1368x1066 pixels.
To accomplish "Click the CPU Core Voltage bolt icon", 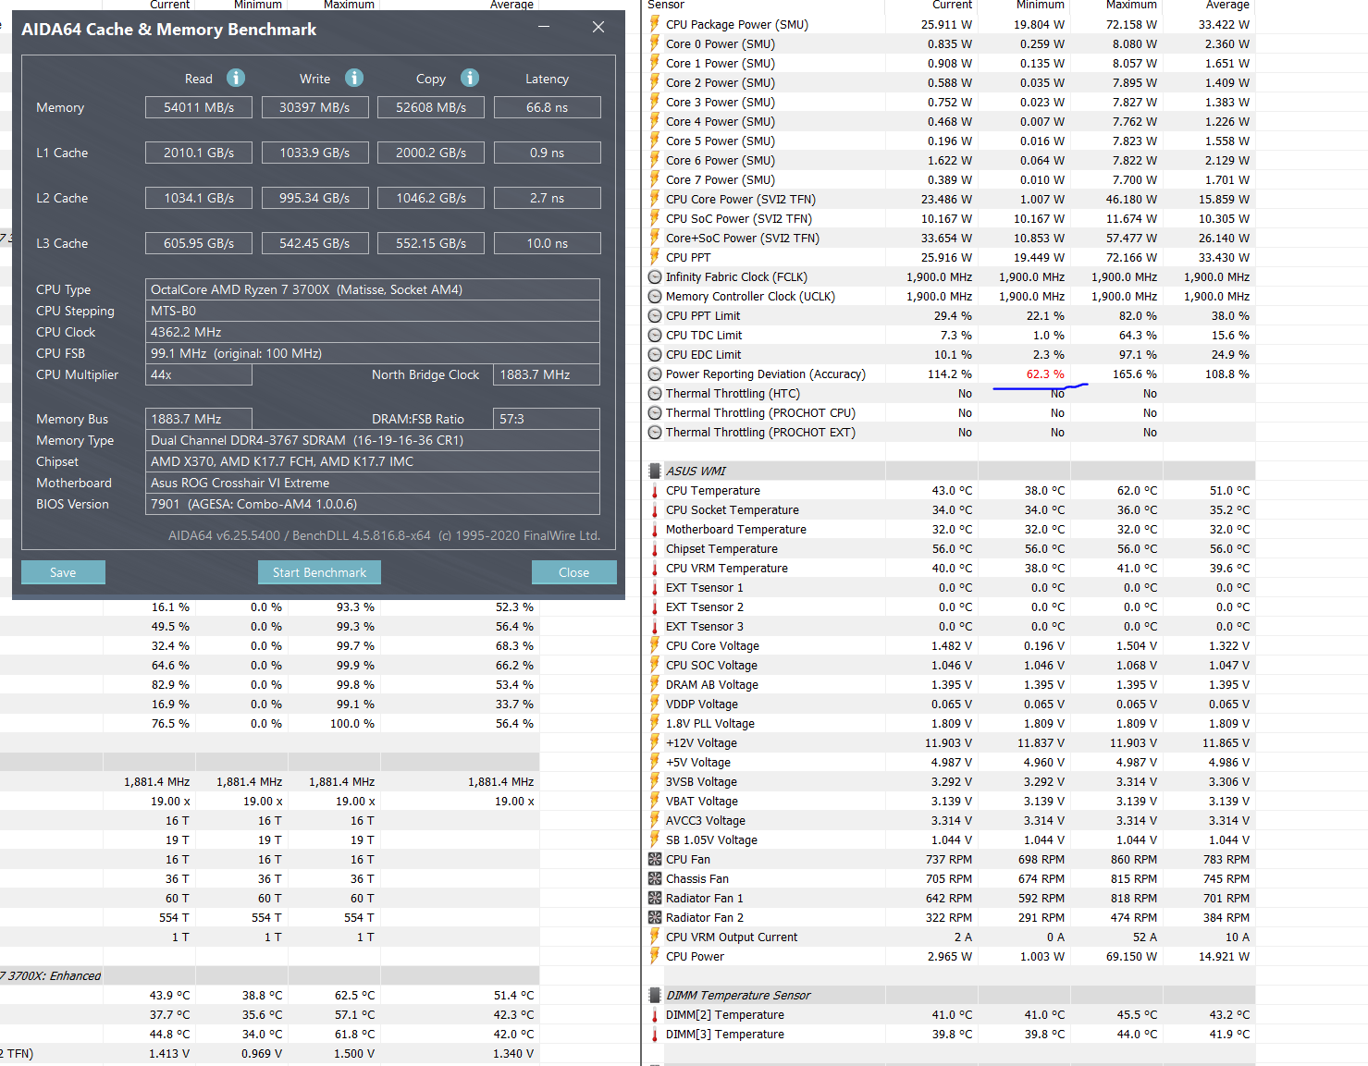I will tap(655, 645).
